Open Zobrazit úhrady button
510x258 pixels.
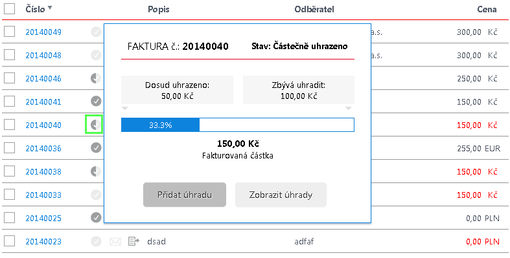281,195
